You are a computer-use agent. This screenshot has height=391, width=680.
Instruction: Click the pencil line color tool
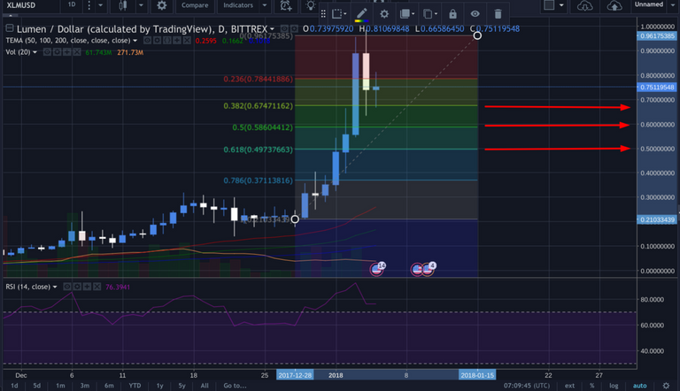(361, 14)
